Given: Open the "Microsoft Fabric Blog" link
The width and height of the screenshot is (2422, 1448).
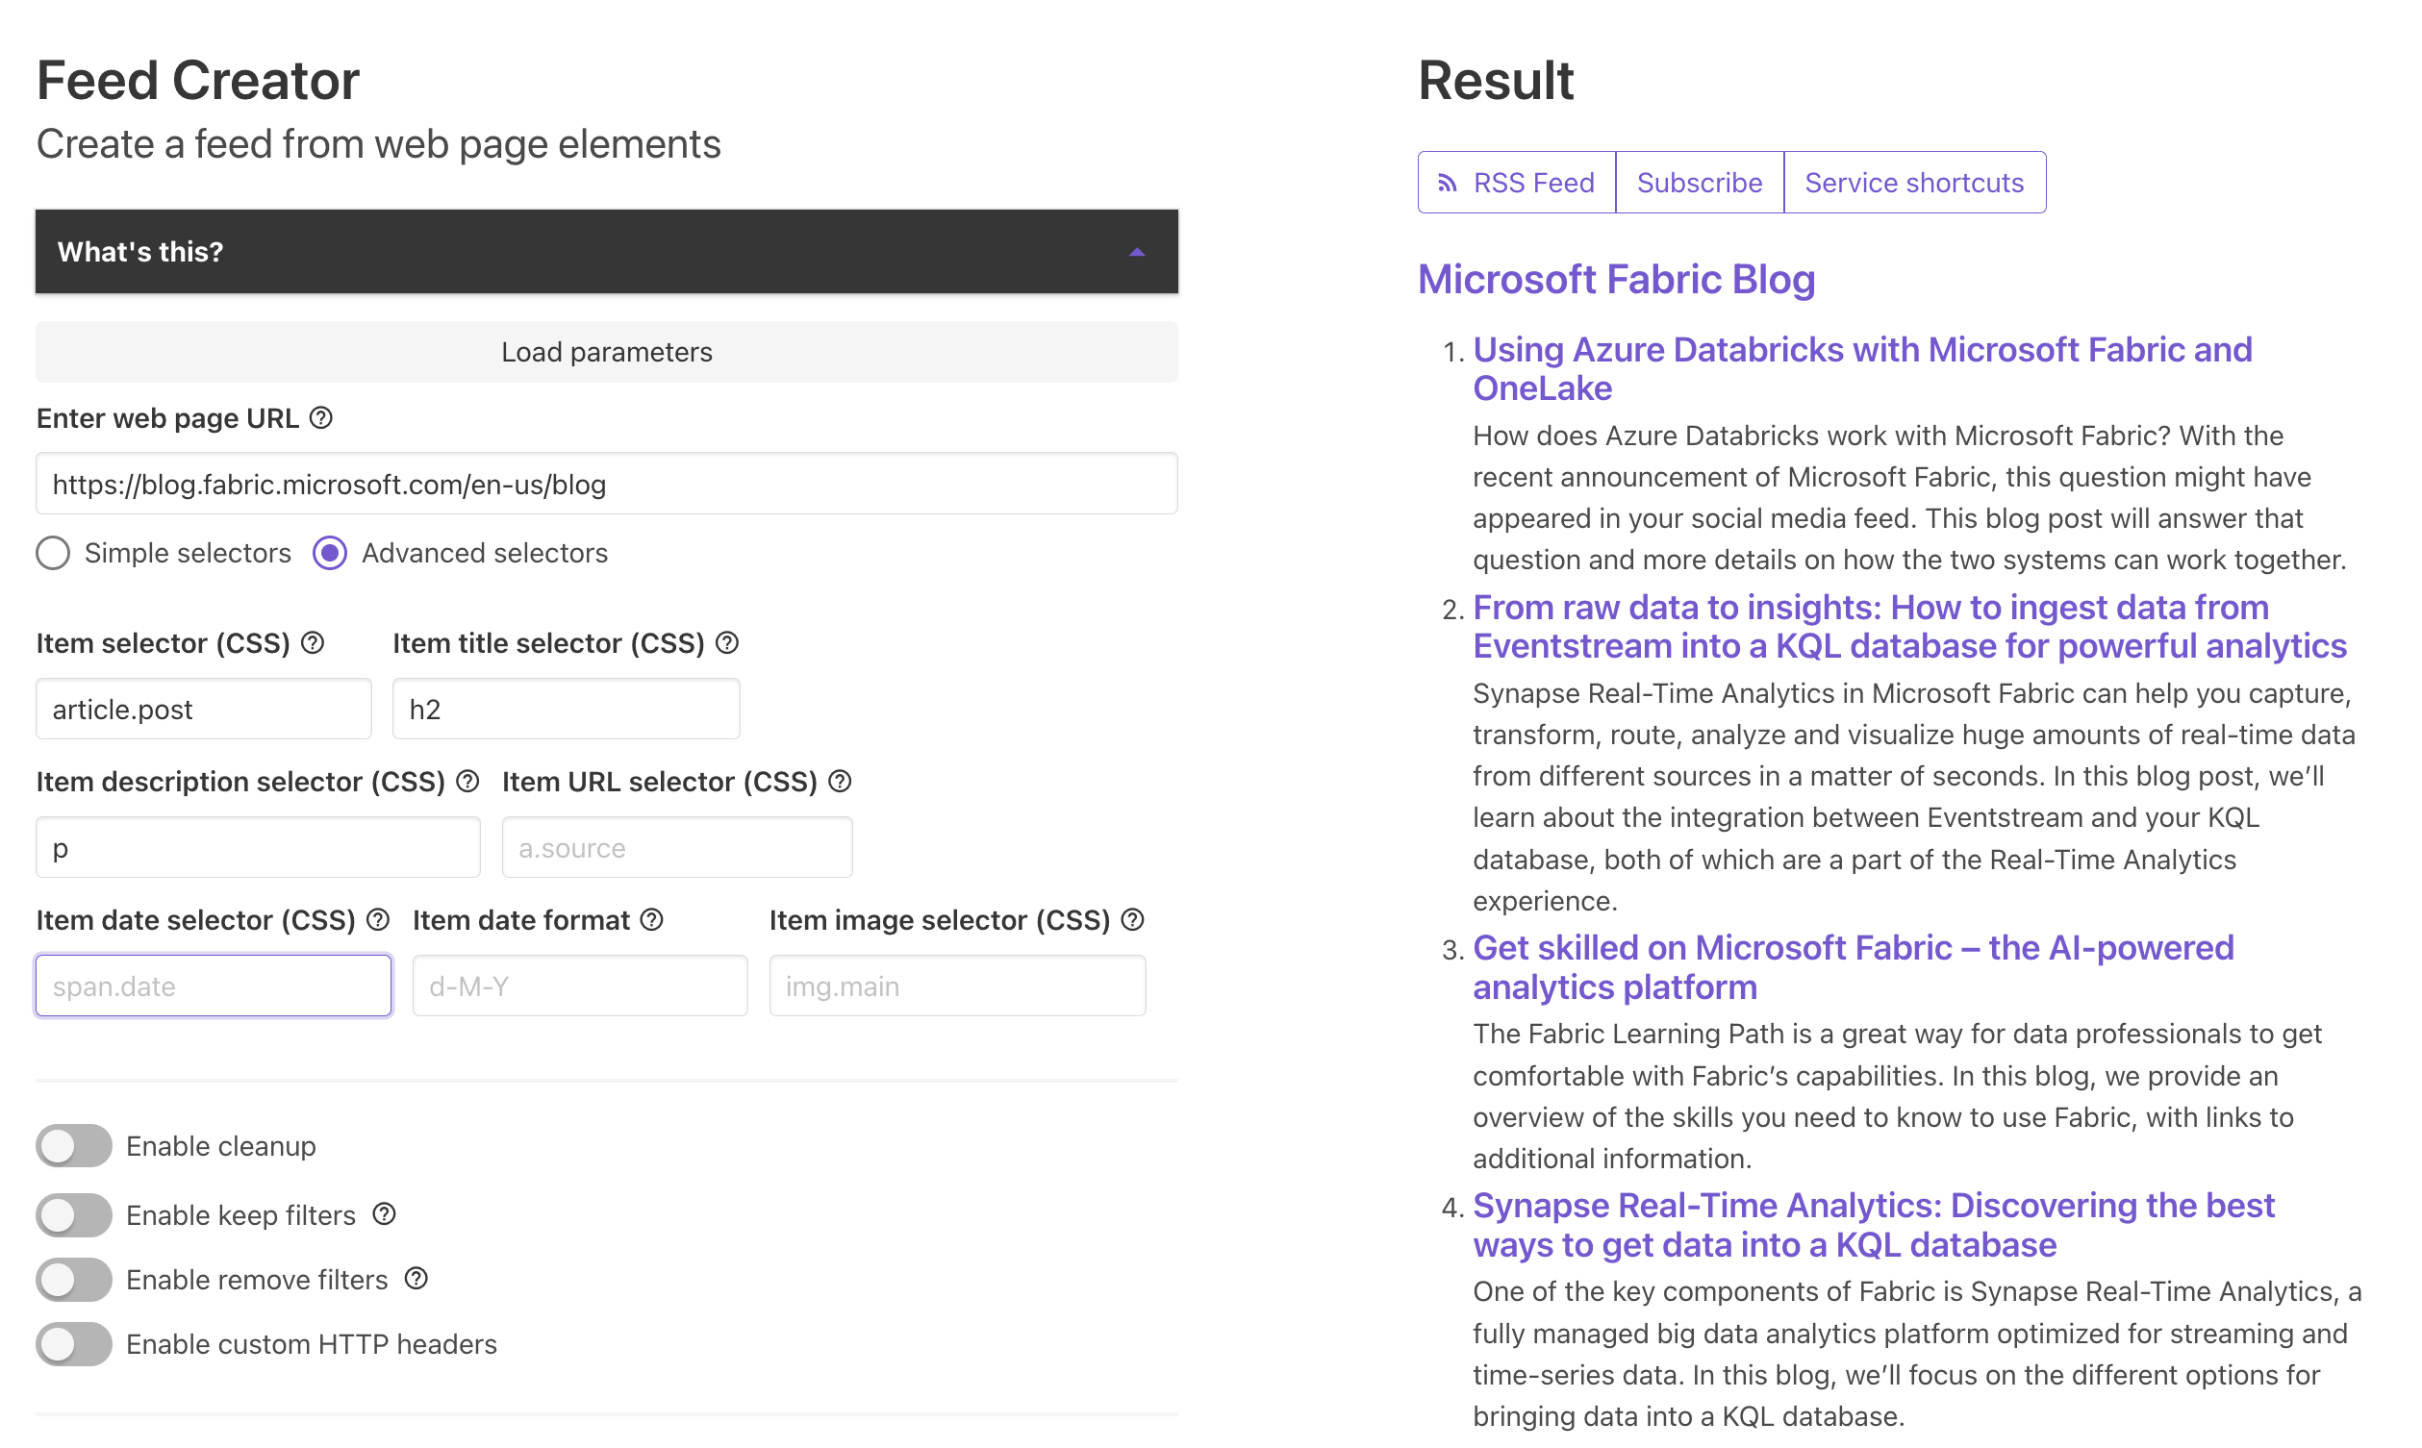Looking at the screenshot, I should 1617,280.
